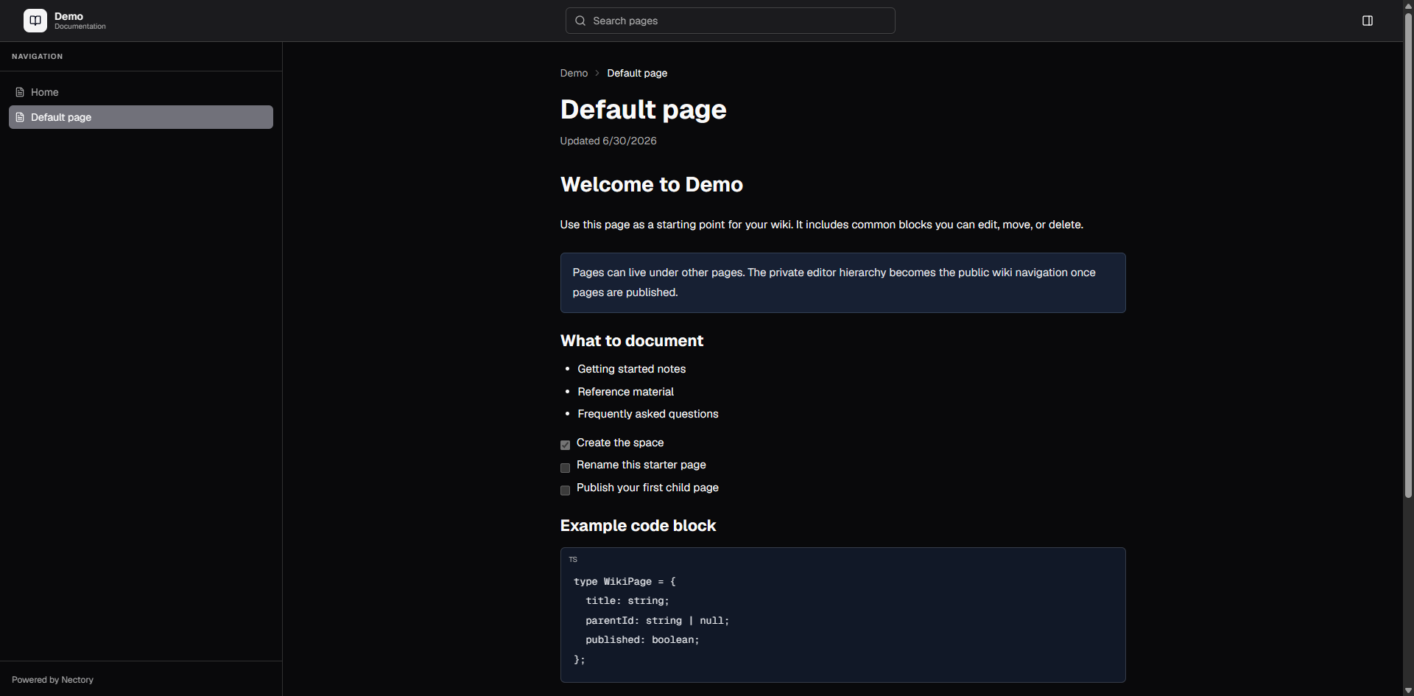1414x696 pixels.
Task: Click the scrollbar up arrow
Action: 1408,5
